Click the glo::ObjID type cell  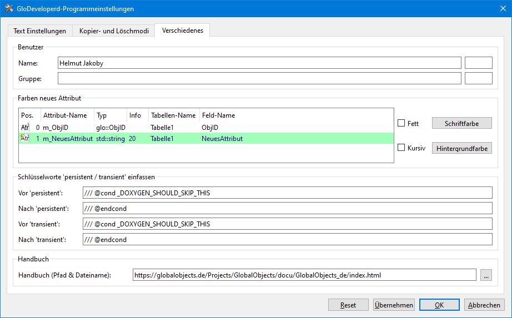(111, 127)
